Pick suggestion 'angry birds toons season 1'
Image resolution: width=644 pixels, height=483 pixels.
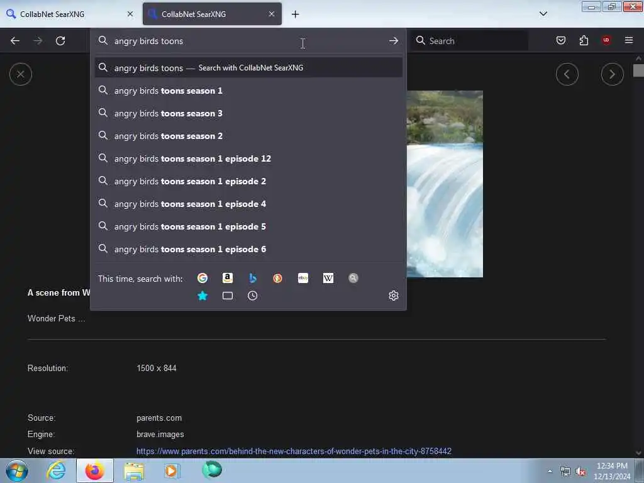[x=248, y=91]
